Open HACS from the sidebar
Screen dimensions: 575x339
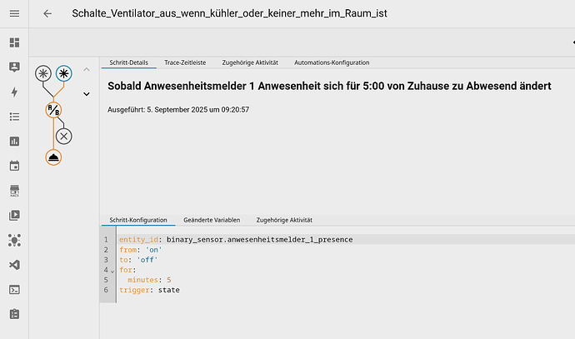pos(14,191)
